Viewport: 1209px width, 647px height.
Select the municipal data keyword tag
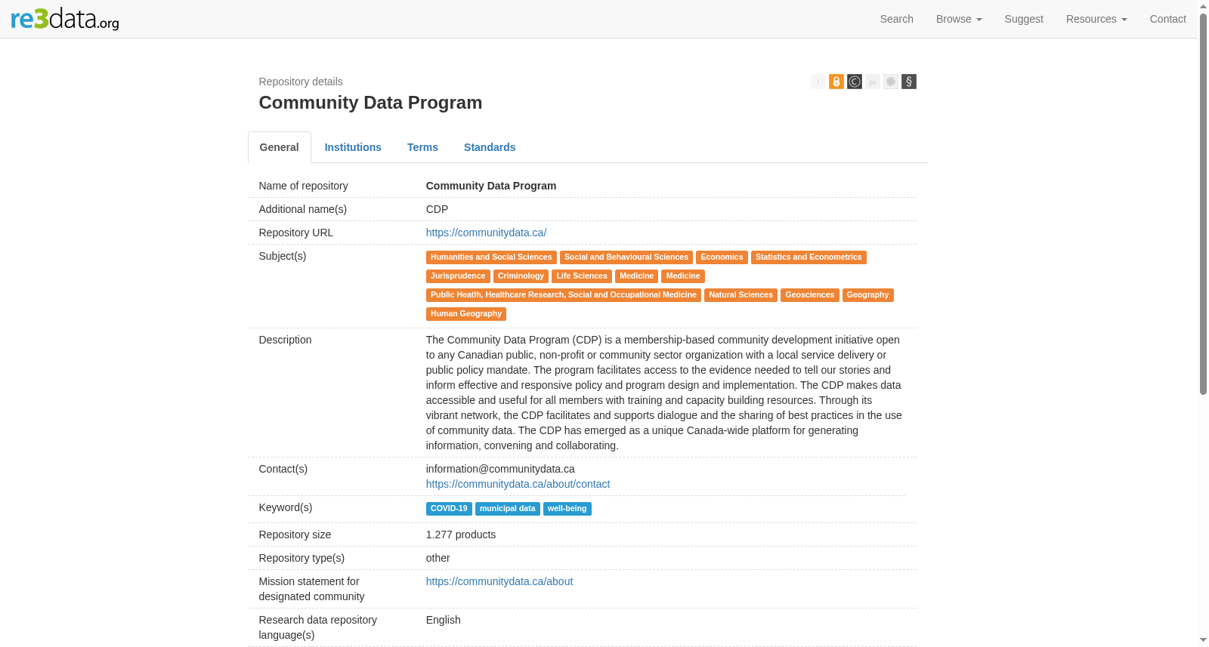click(508, 509)
